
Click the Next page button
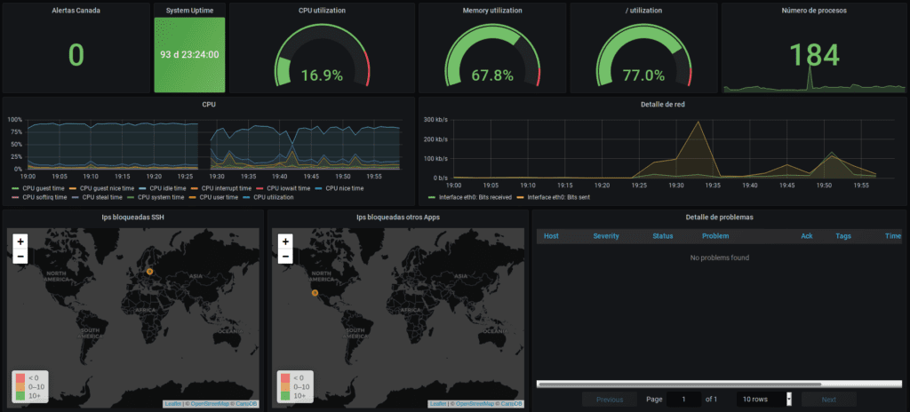coord(829,400)
